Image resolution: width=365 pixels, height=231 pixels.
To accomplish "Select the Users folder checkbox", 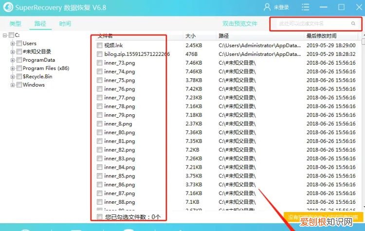I will point(19,43).
